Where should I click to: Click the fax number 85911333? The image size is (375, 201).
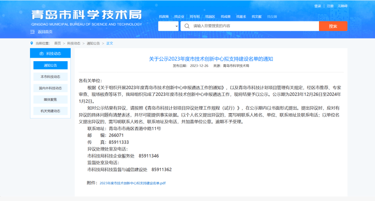point(119,142)
